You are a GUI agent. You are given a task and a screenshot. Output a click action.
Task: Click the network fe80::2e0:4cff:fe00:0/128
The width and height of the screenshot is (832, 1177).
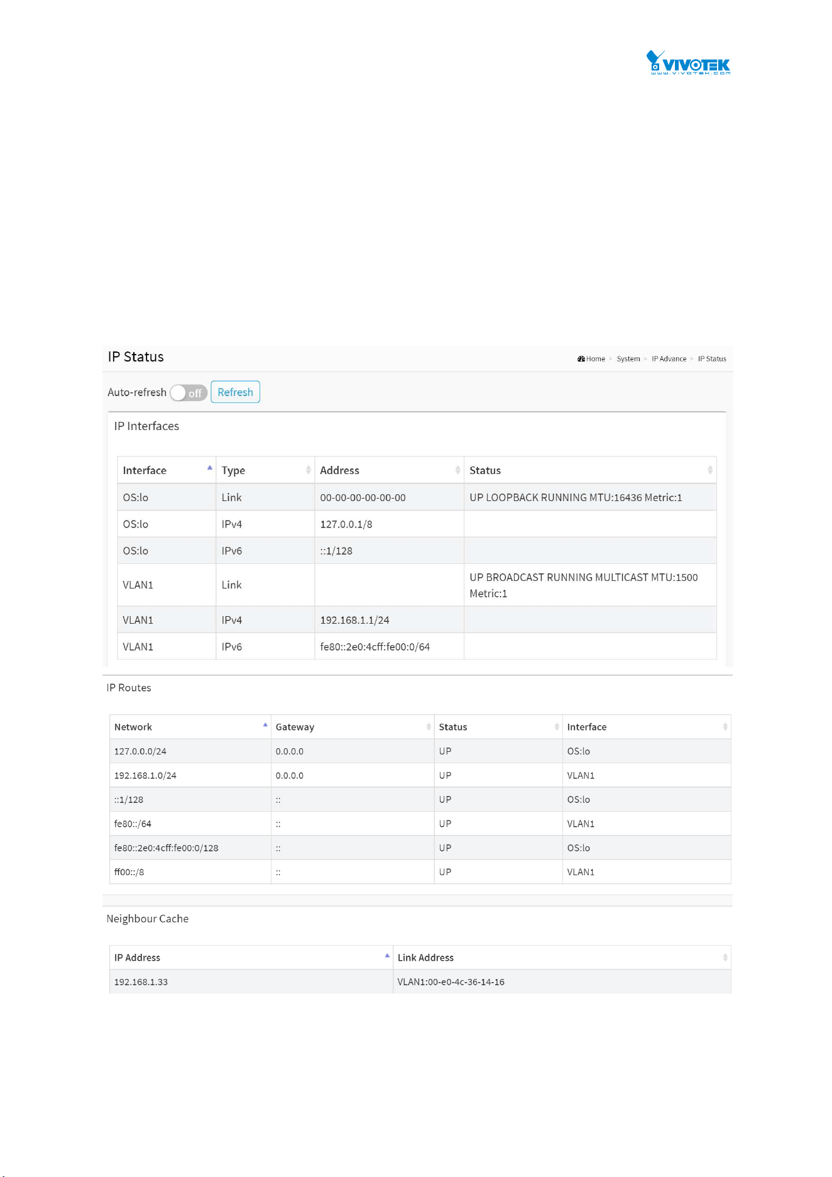tap(166, 848)
